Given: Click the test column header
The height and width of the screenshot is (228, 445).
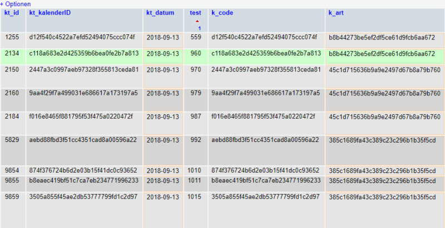Looking at the screenshot, I should pyautogui.click(x=196, y=13).
